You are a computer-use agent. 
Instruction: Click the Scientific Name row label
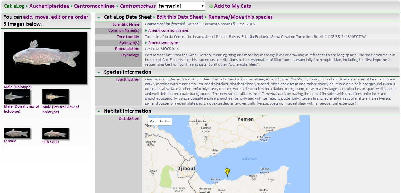tap(126, 24)
